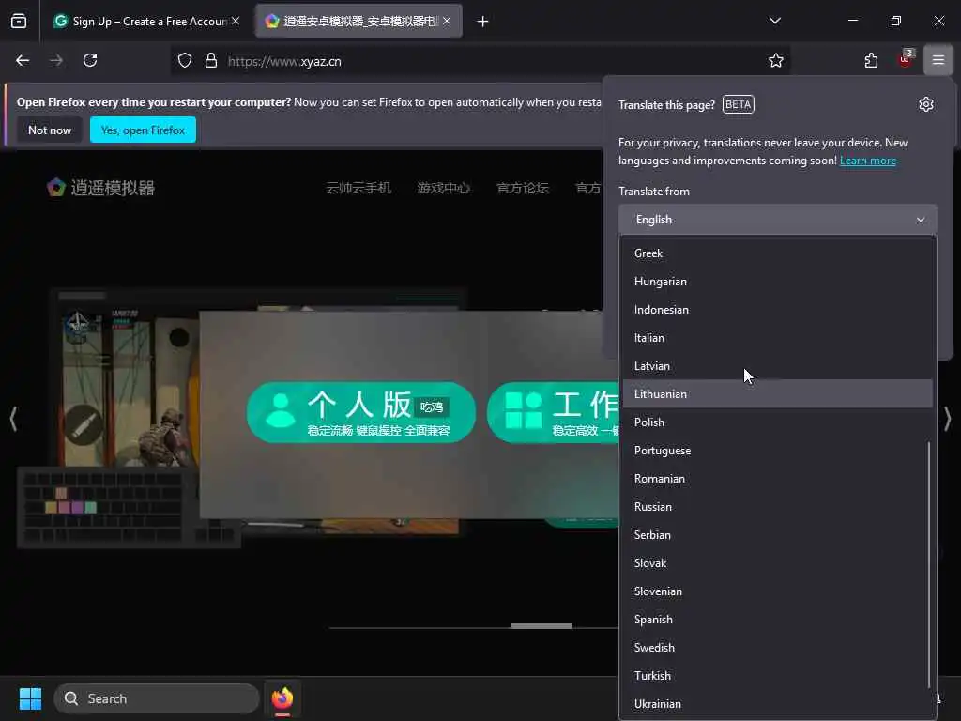Show previous carousel slide arrow

click(13, 419)
